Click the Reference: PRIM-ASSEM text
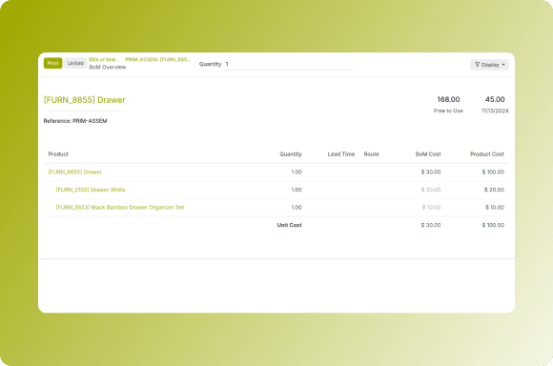Image resolution: width=553 pixels, height=366 pixels. click(x=75, y=121)
